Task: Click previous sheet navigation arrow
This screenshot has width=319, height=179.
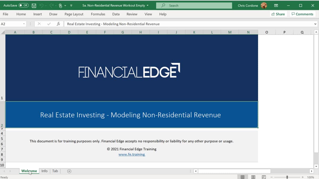Action: point(4,171)
